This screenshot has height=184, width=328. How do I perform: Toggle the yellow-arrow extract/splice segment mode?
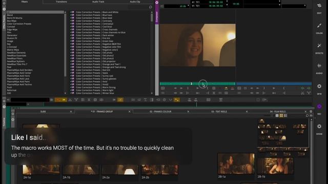[64, 100]
